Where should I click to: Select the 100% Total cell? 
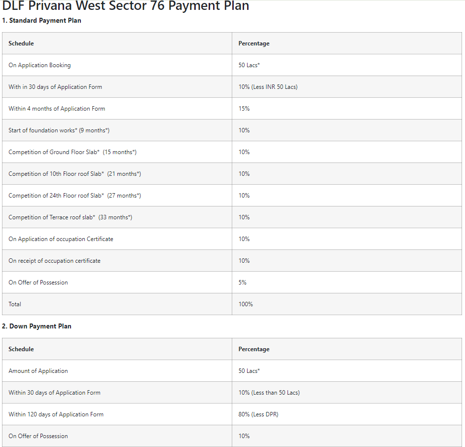(x=347, y=304)
